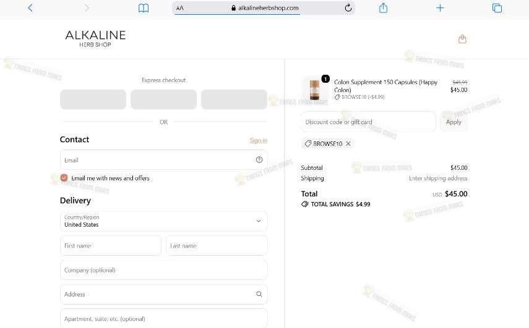Click the Express checkout label
529x328 pixels.
tap(163, 80)
